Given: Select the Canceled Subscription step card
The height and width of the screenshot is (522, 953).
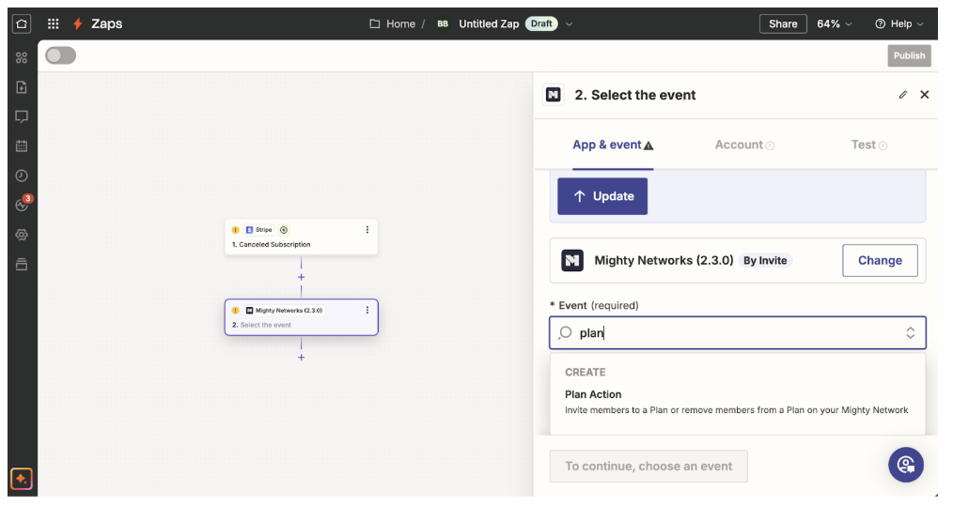Looking at the screenshot, I should point(302,237).
